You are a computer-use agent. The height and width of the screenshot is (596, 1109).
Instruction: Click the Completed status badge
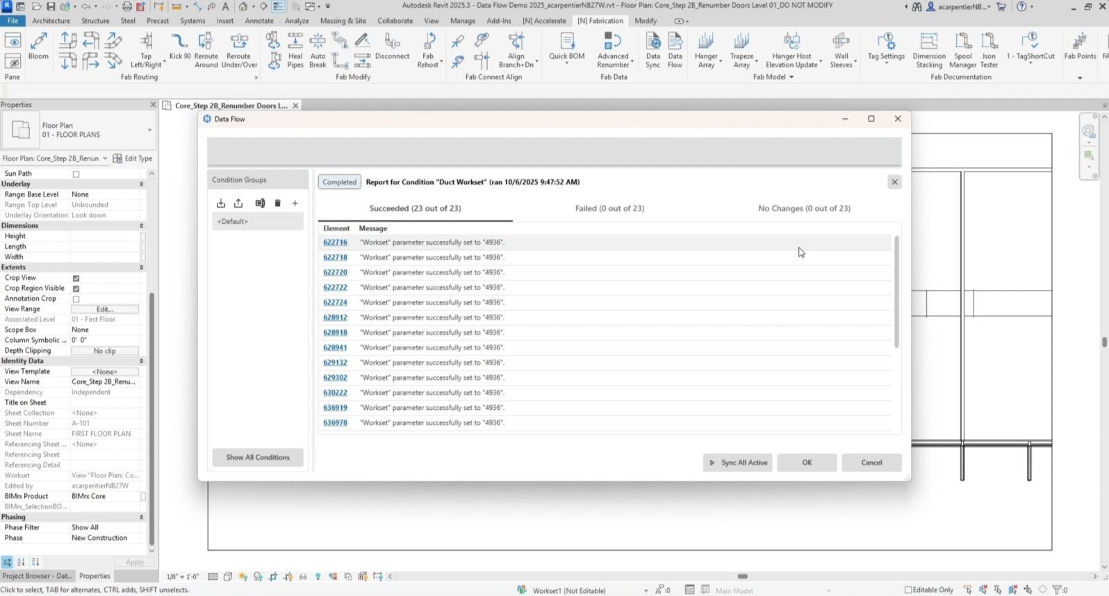tap(339, 182)
